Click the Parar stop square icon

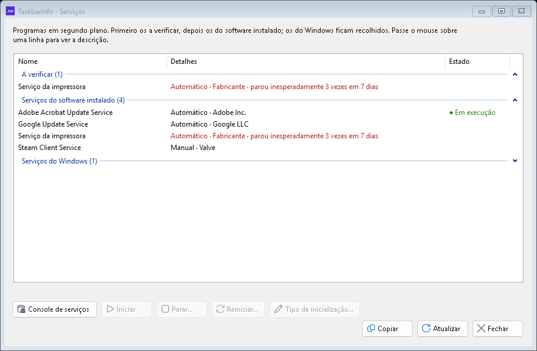(x=165, y=309)
